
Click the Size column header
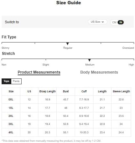[11, 91]
